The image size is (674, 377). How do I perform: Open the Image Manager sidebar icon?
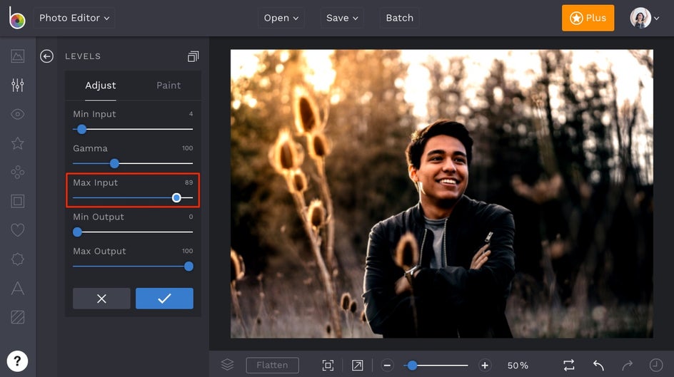click(x=18, y=56)
